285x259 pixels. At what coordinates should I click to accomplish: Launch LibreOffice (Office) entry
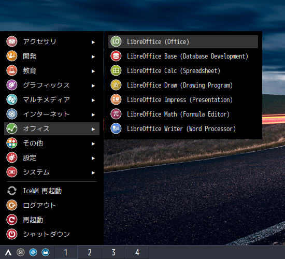pyautogui.click(x=183, y=41)
